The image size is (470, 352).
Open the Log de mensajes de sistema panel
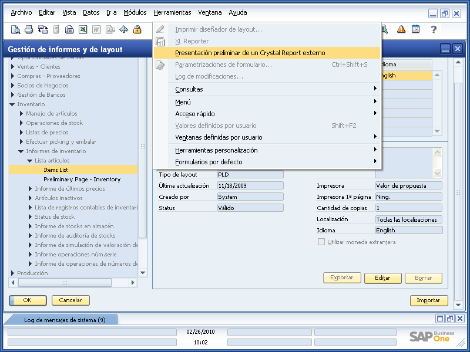(x=65, y=319)
